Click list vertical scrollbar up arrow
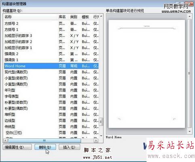 click(x=101, y=16)
